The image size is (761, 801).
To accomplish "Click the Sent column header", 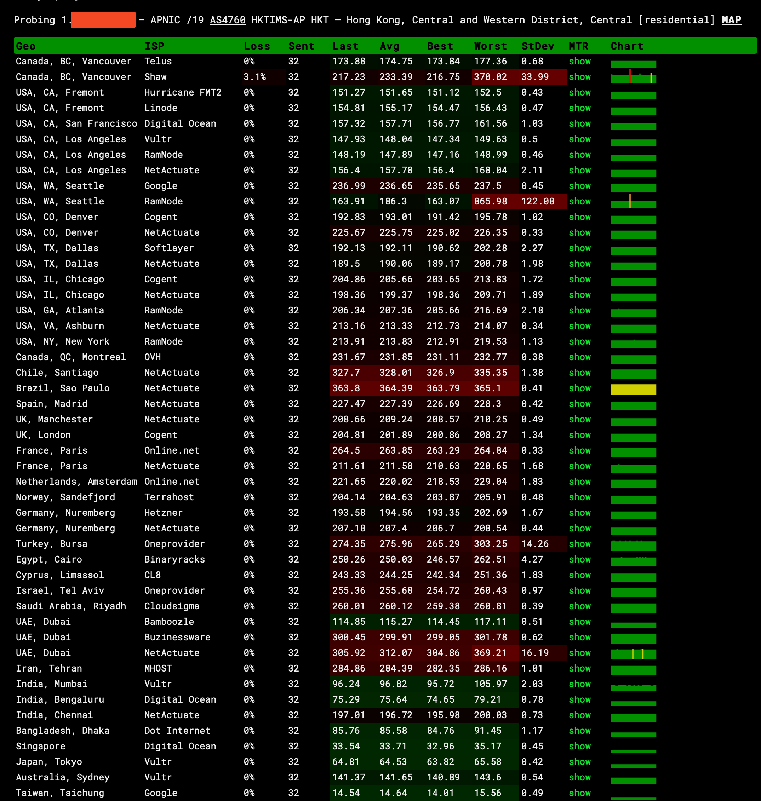I will click(302, 46).
